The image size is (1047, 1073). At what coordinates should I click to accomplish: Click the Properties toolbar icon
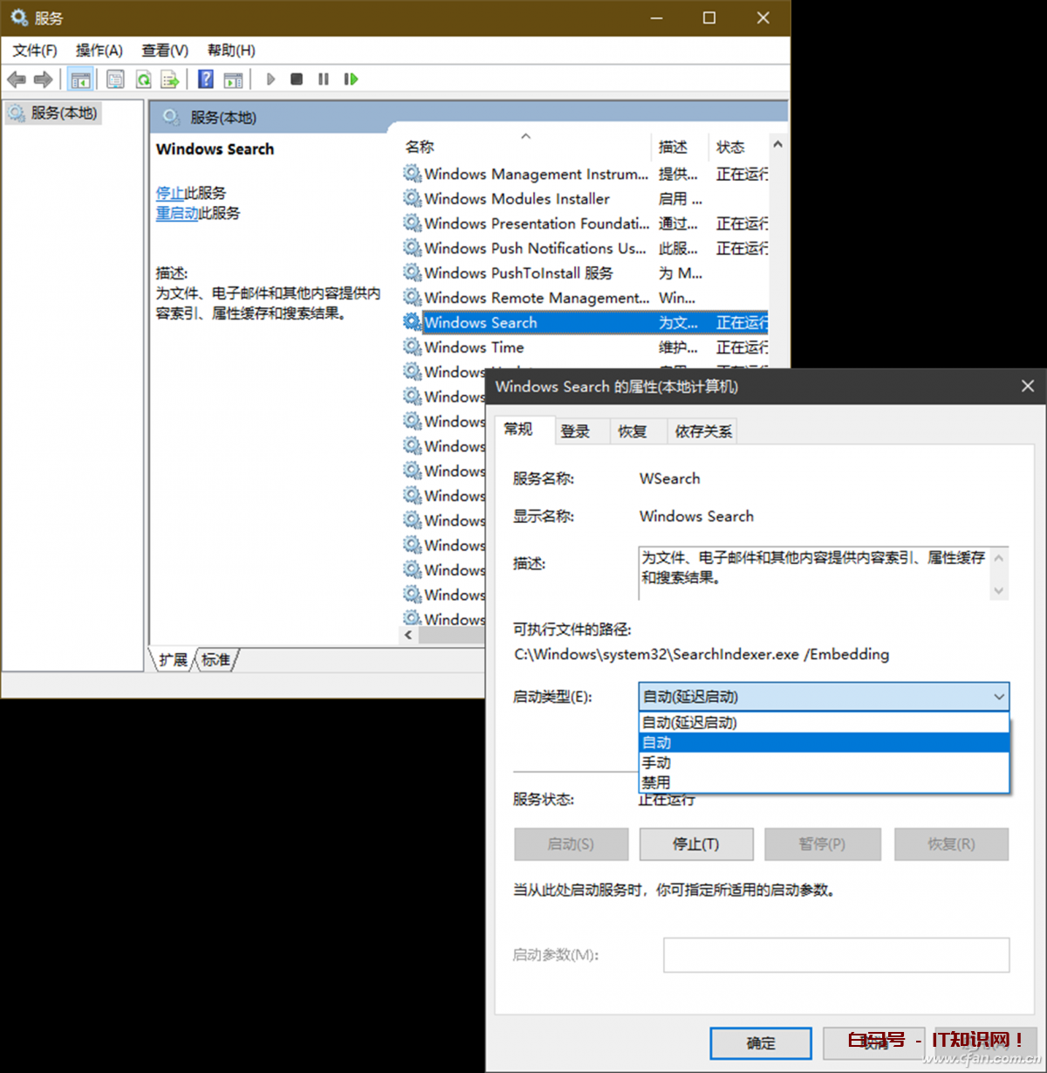coord(115,79)
